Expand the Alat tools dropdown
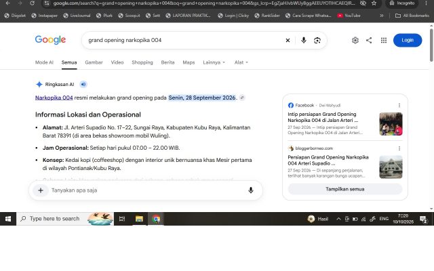This screenshot has height=271, width=434. click(241, 62)
